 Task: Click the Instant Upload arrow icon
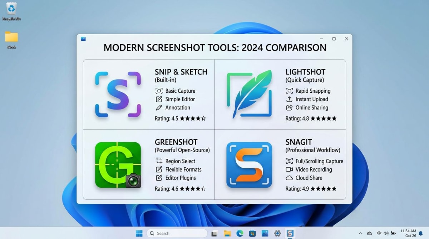(289, 99)
